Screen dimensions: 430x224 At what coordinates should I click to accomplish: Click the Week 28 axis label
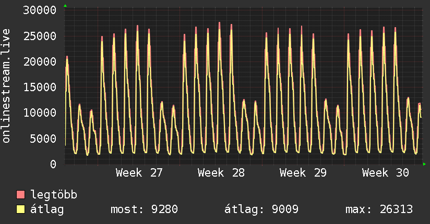221,173
